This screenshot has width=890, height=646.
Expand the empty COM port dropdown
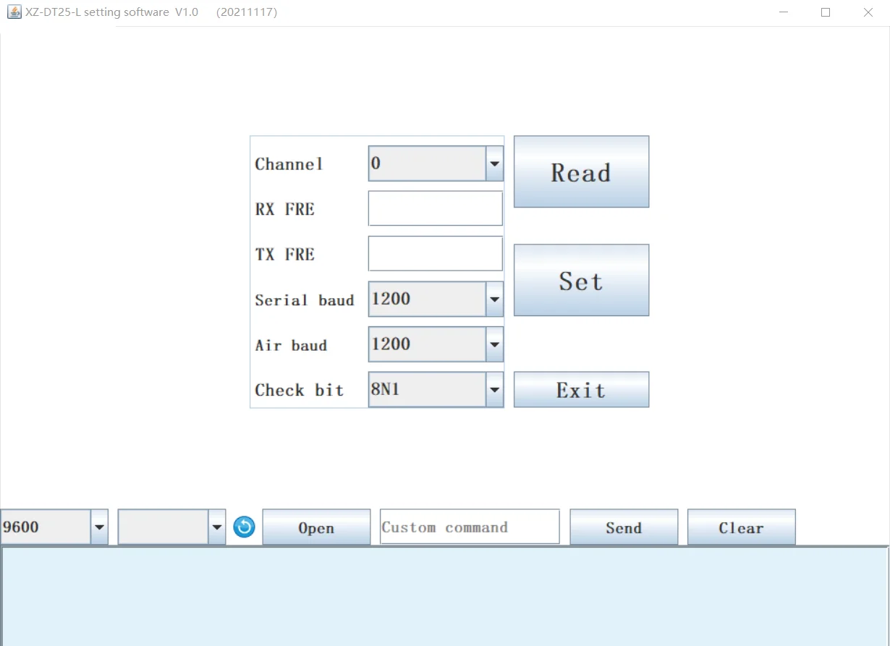click(x=216, y=527)
